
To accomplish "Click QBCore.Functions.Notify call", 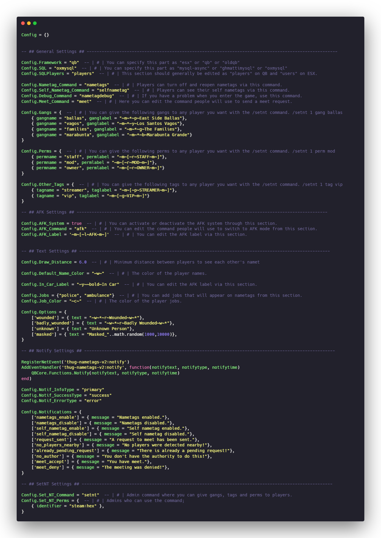I will [105, 373].
